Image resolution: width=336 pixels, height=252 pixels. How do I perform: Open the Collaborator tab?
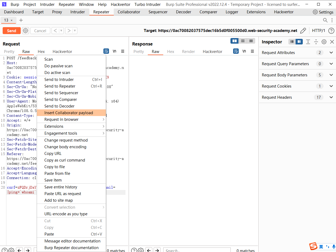click(129, 12)
